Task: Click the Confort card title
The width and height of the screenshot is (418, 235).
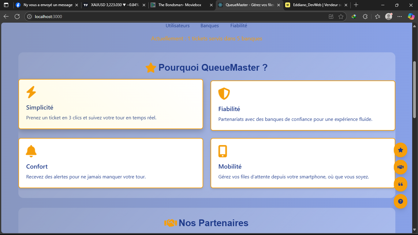Action: point(37,166)
